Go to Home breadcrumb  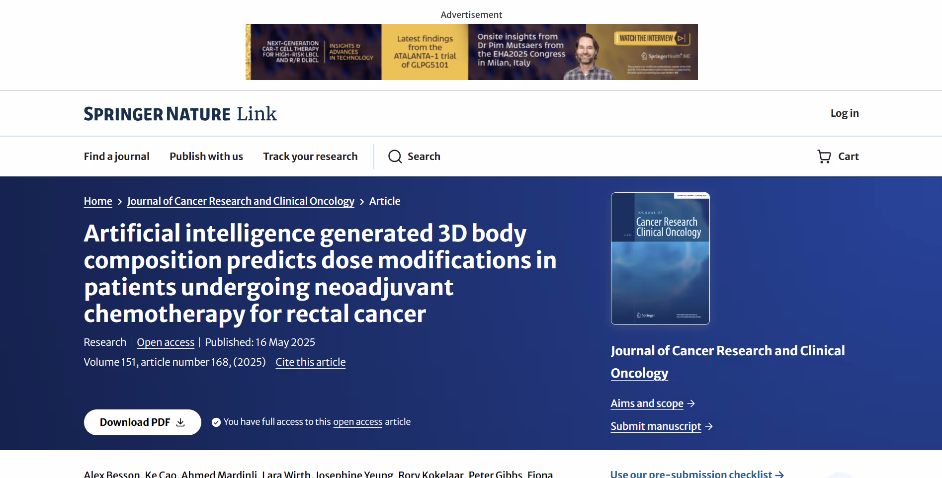pos(98,201)
